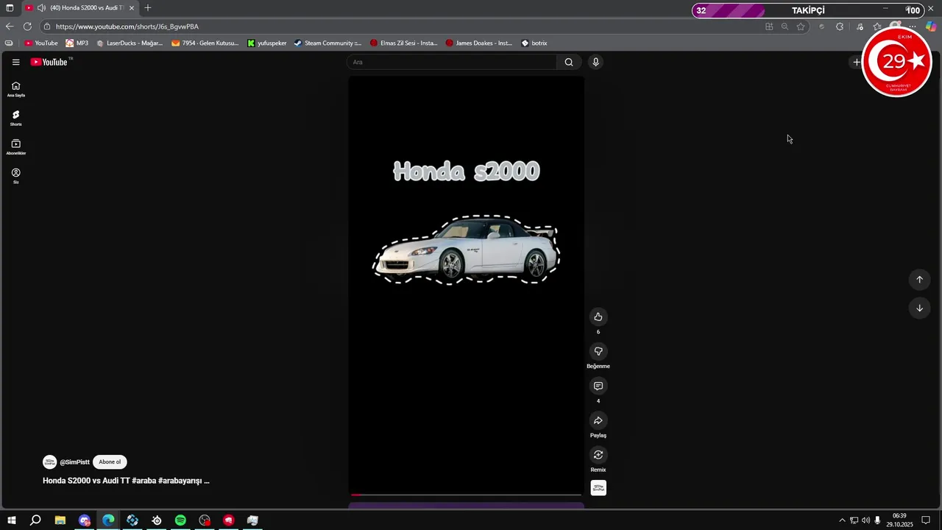Screen dimensions: 942x530
Task: Open the MP3 bookmark
Action: tap(77, 43)
